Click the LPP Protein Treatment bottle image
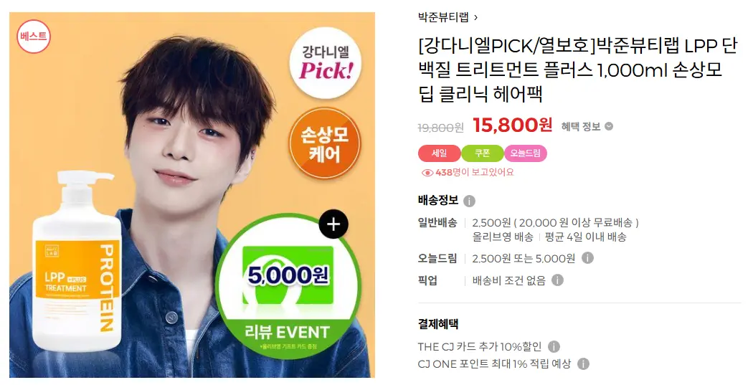The width and height of the screenshot is (753, 385). click(77, 261)
